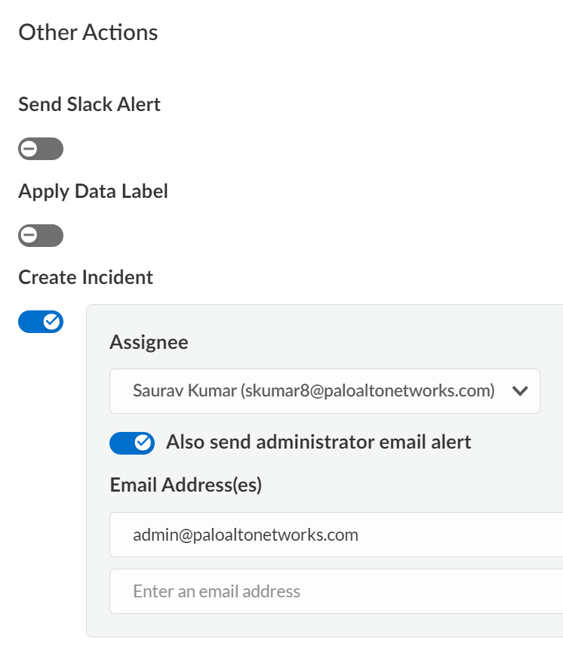This screenshot has height=654, width=563.
Task: Disable the Create Incident toggle
Action: pyautogui.click(x=41, y=322)
